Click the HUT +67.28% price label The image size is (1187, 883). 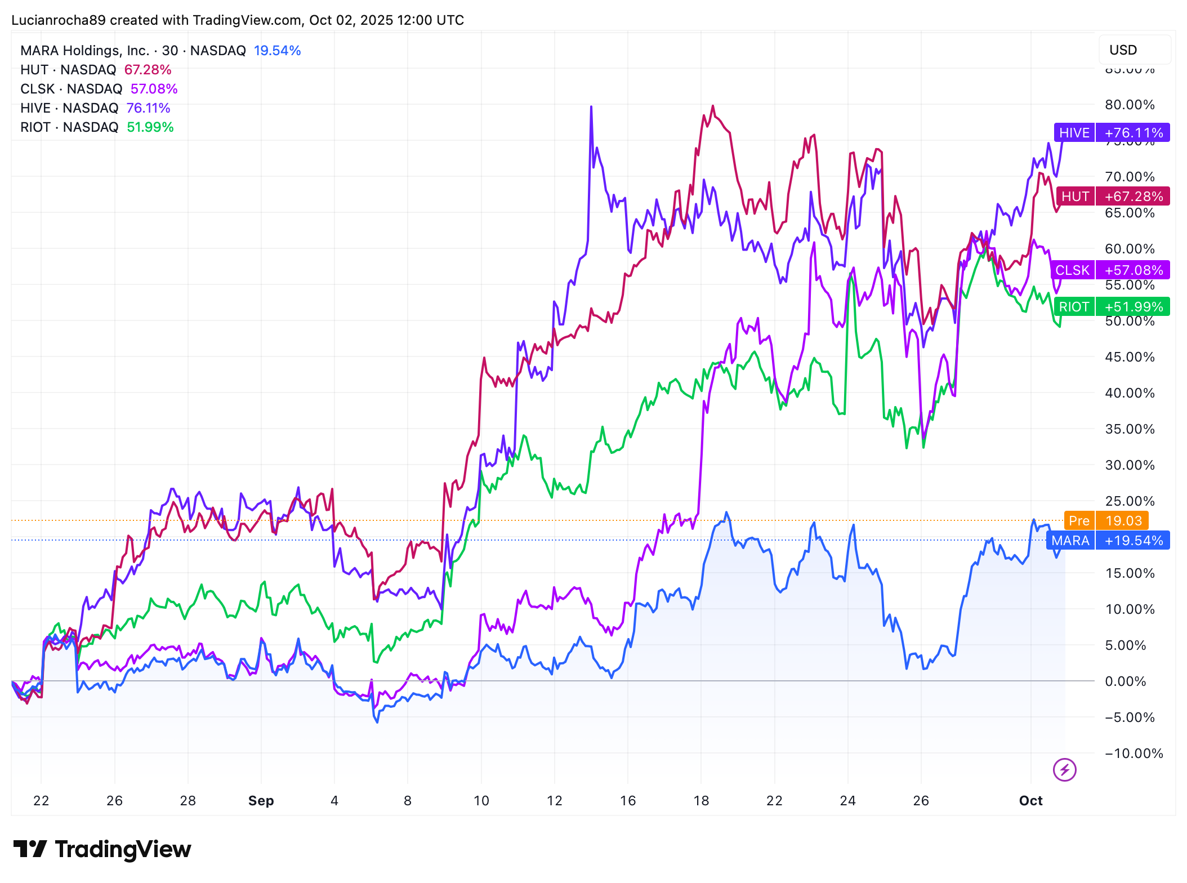[1113, 197]
